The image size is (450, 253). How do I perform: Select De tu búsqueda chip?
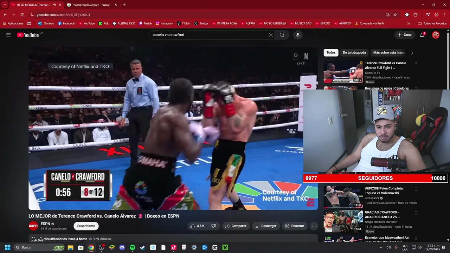click(x=354, y=53)
